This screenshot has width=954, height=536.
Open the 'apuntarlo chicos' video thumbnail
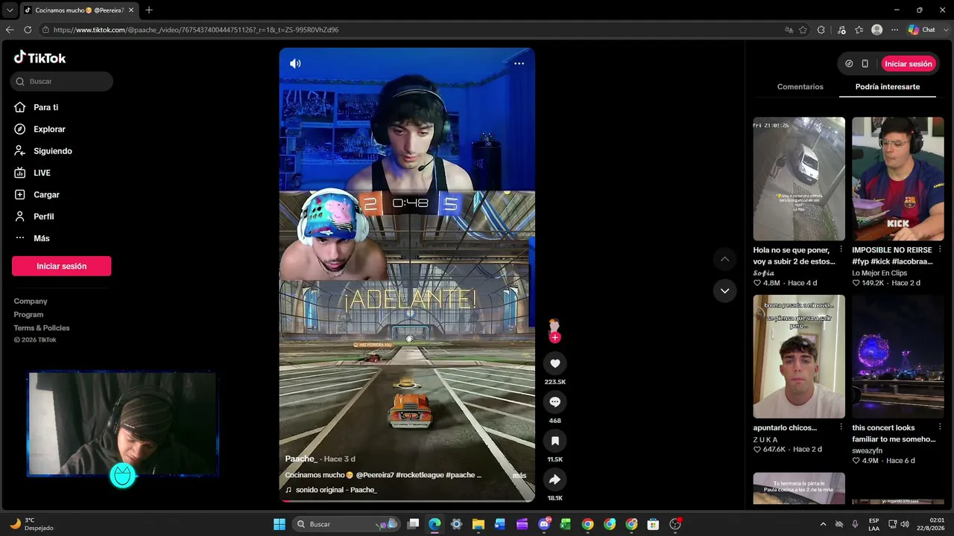pyautogui.click(x=799, y=357)
